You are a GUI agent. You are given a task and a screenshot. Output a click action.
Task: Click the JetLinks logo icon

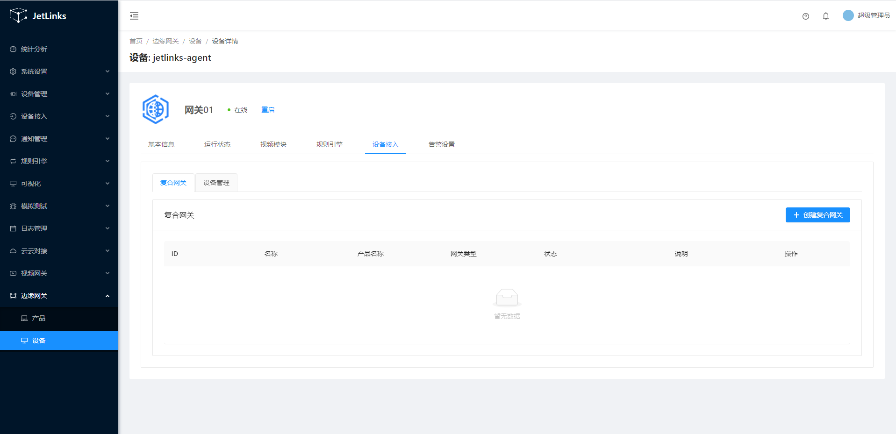[18, 15]
